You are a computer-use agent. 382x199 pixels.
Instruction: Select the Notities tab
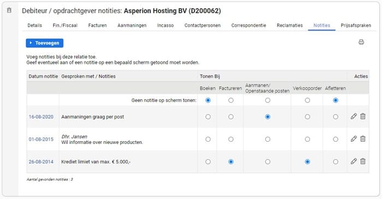(322, 25)
